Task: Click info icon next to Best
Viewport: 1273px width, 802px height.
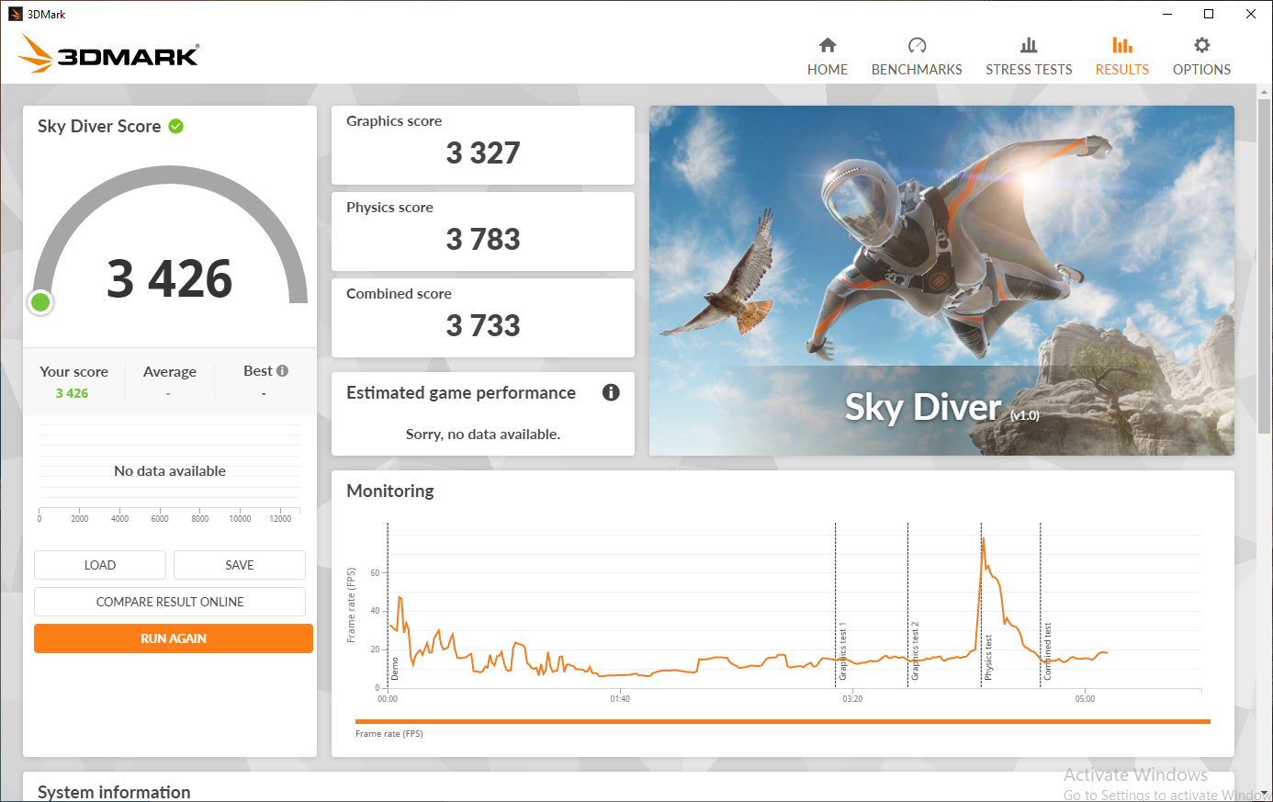Action: point(282,371)
